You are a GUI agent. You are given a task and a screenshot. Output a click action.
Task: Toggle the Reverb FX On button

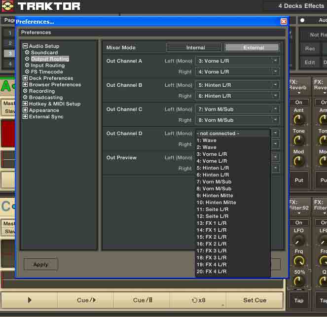(298, 103)
